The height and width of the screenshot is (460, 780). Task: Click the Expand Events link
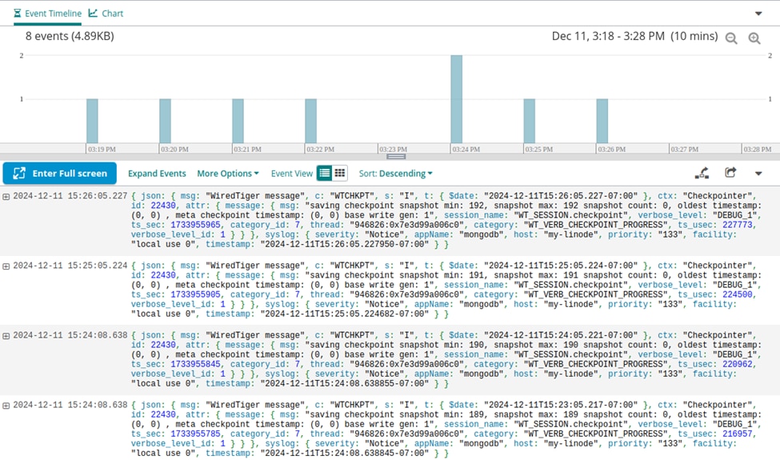(x=157, y=174)
